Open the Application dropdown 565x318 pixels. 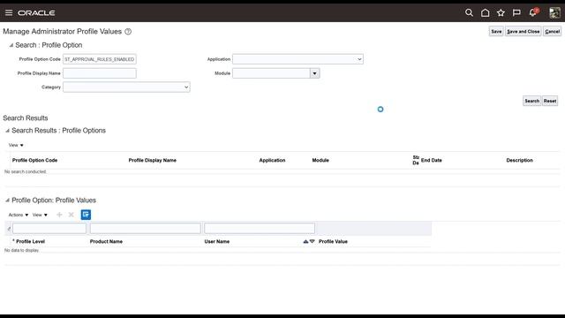(298, 59)
